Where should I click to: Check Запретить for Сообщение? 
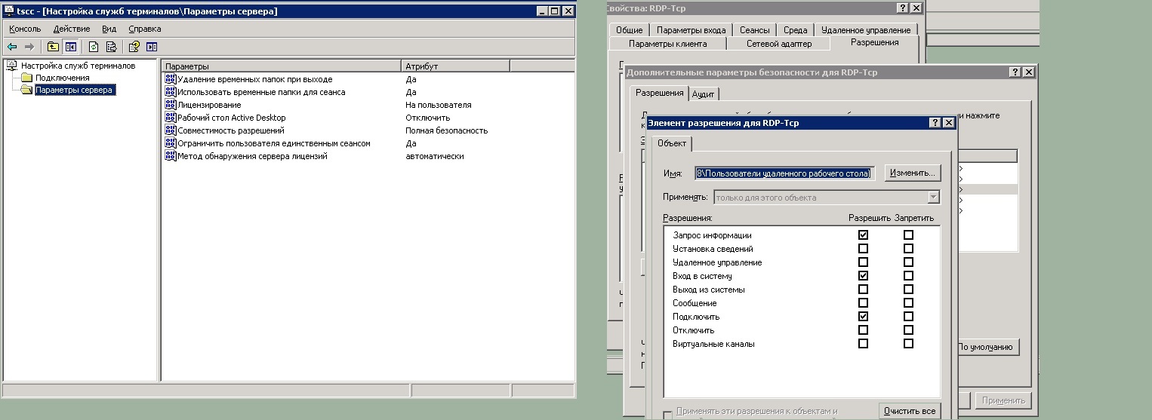coord(908,303)
